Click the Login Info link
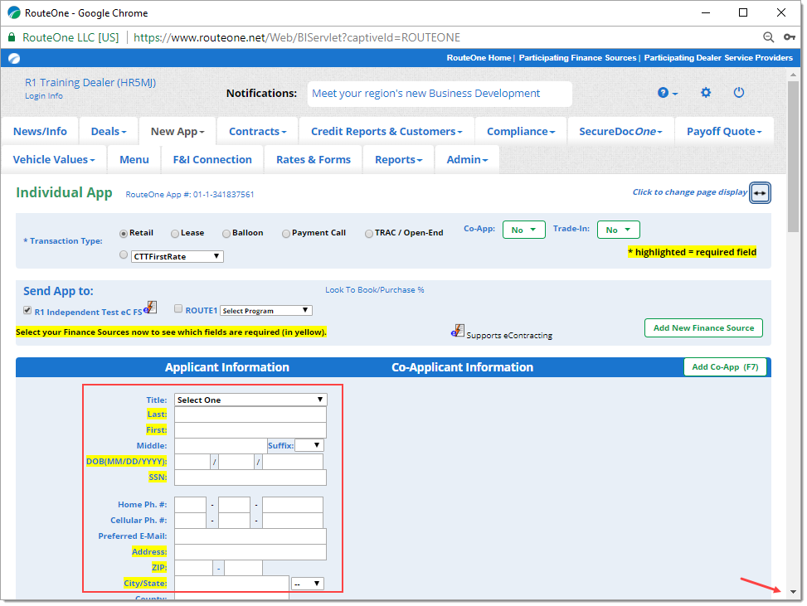The image size is (807, 606). tap(44, 96)
